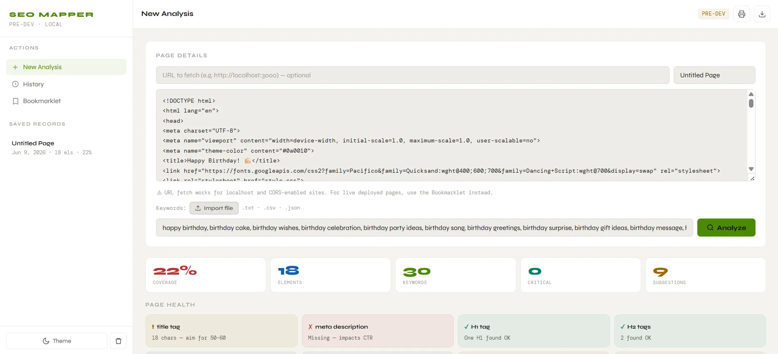Screen dimensions: 778x354
Task: Click the 'Jun 9, 2026 · 18 els · 22%' text
Action: click(x=52, y=153)
